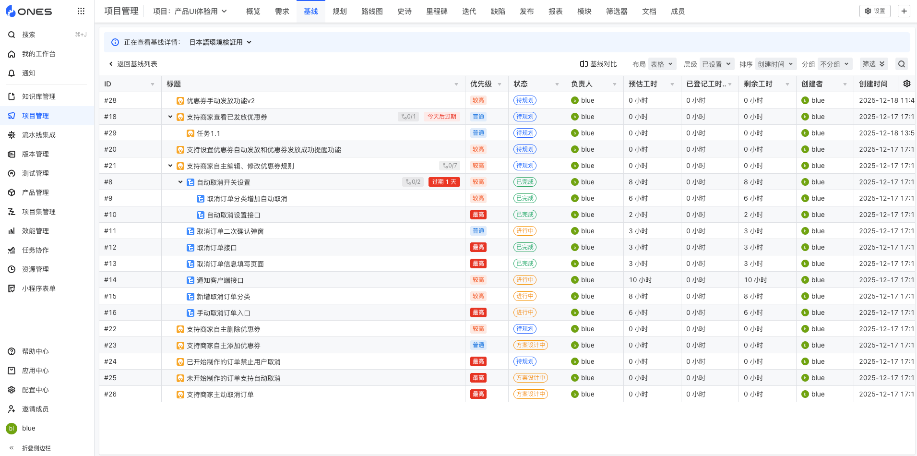Screen dimensions: 917x456
Task: Click 基线对比 button
Action: click(x=598, y=64)
